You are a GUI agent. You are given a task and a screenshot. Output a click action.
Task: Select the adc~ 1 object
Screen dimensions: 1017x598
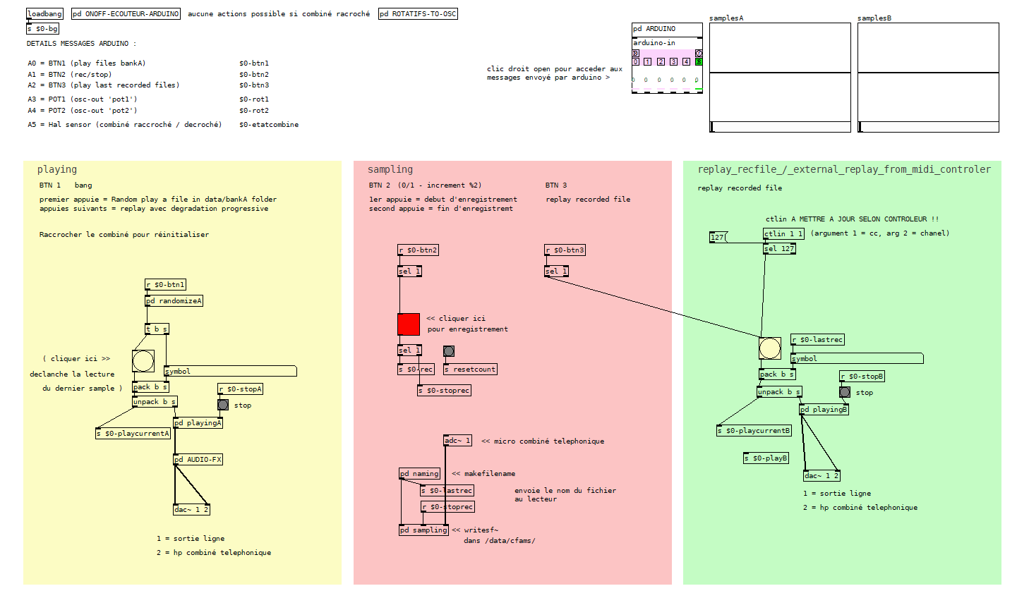tap(457, 440)
